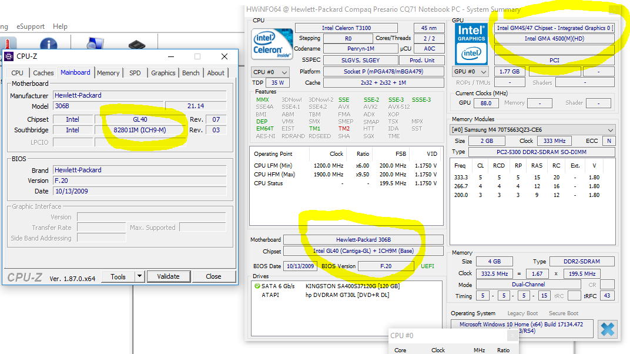The width and height of the screenshot is (630, 354).
Task: Open the Tools dropdown arrow in CPU-Z
Action: tap(139, 276)
